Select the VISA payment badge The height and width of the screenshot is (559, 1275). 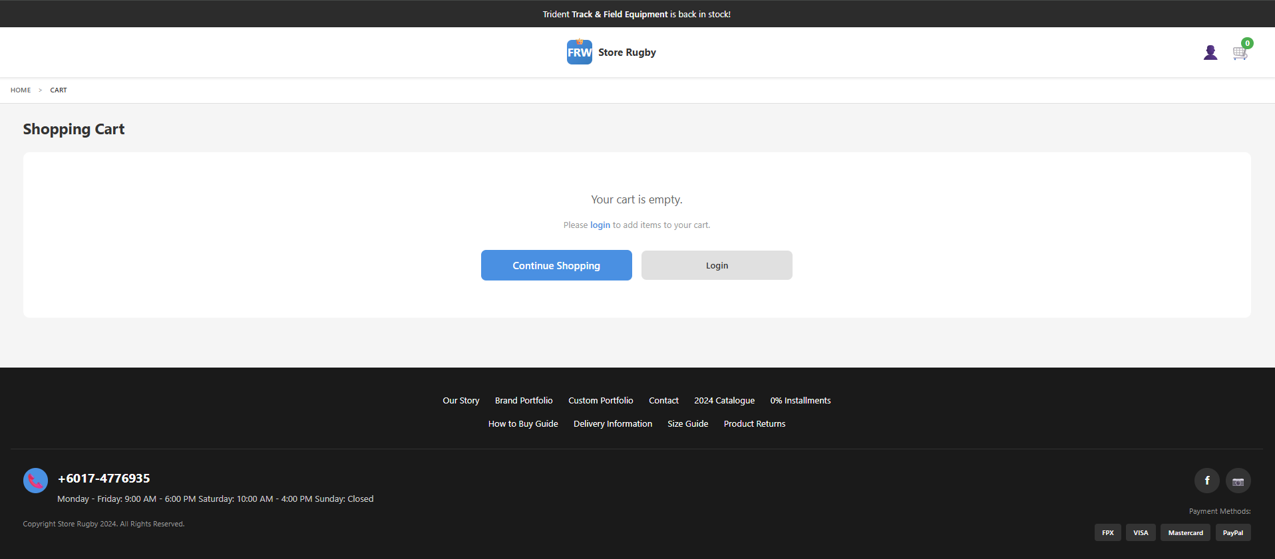coord(1141,532)
